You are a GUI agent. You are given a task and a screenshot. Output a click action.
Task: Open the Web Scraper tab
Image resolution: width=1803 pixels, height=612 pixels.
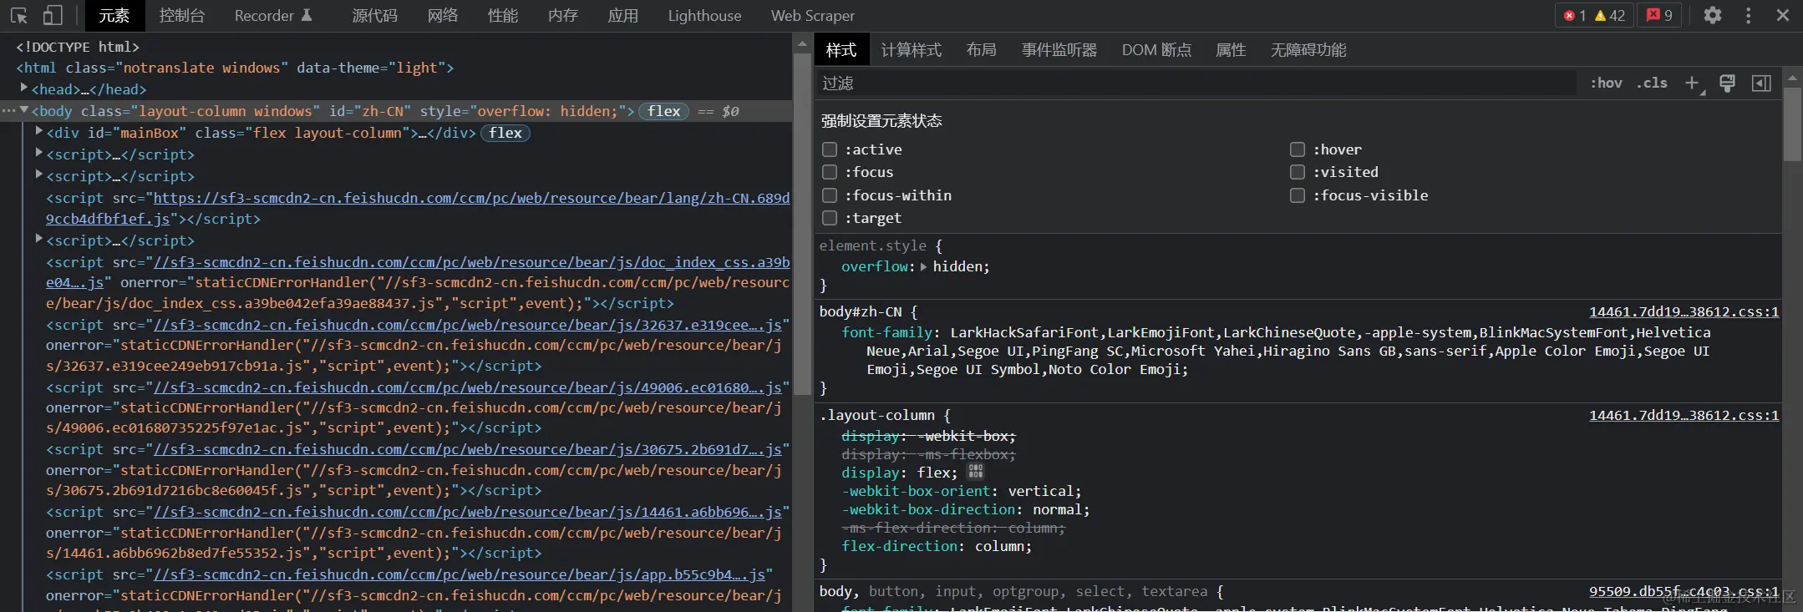812,16
